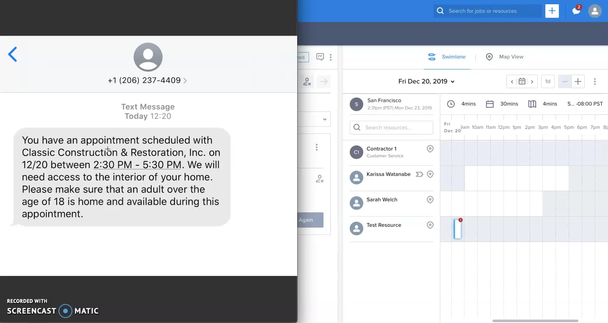Click the horizontal scrollbar under the swimlane
The image size is (608, 323).
(x=535, y=321)
